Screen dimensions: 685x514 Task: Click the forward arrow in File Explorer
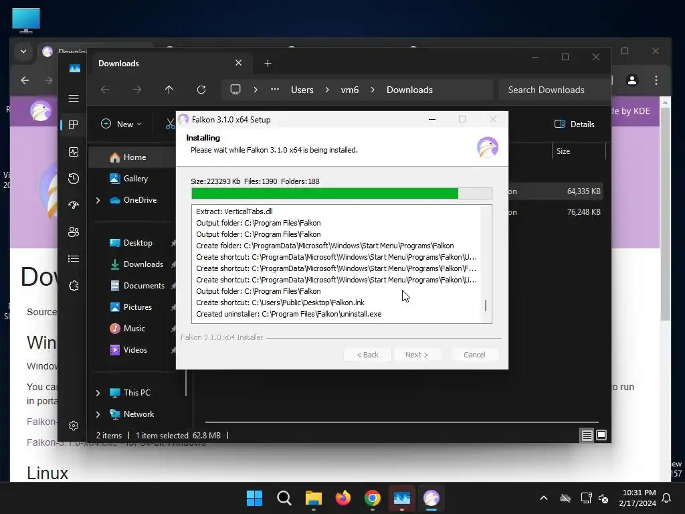[137, 90]
